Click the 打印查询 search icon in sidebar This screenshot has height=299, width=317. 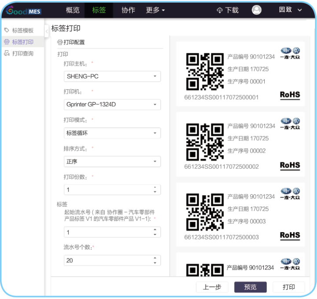click(x=7, y=53)
